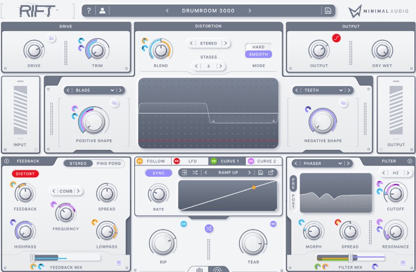The width and height of the screenshot is (416, 272).
Task: Toggle the red Distort button
Action: [x=25, y=174]
